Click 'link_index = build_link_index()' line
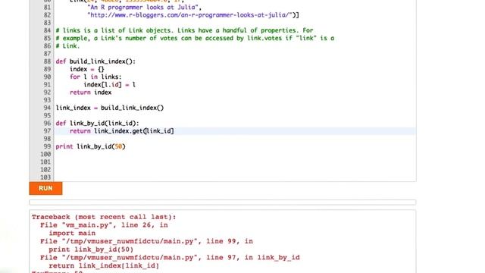The image size is (485, 273). 110,108
